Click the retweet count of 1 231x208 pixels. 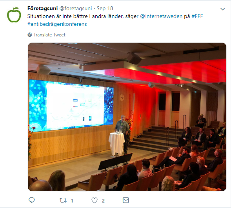pyautogui.click(x=72, y=201)
